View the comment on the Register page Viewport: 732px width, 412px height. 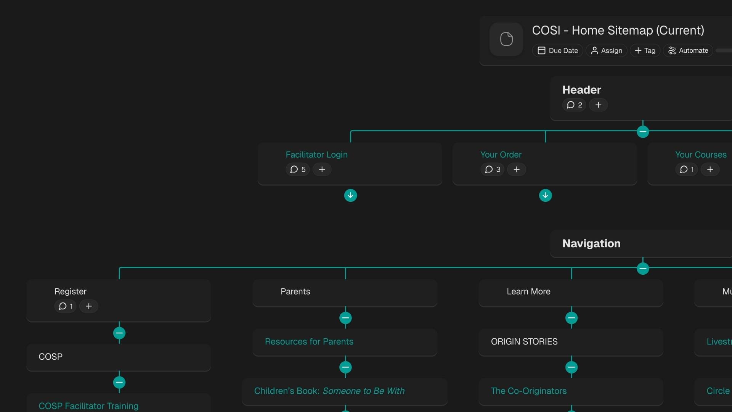pos(65,306)
